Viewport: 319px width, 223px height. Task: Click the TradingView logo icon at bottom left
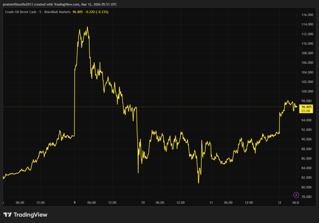(8, 215)
